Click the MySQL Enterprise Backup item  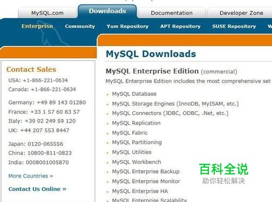pos(146,172)
